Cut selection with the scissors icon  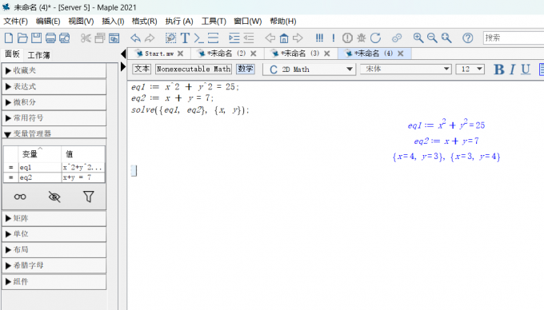pos(86,38)
